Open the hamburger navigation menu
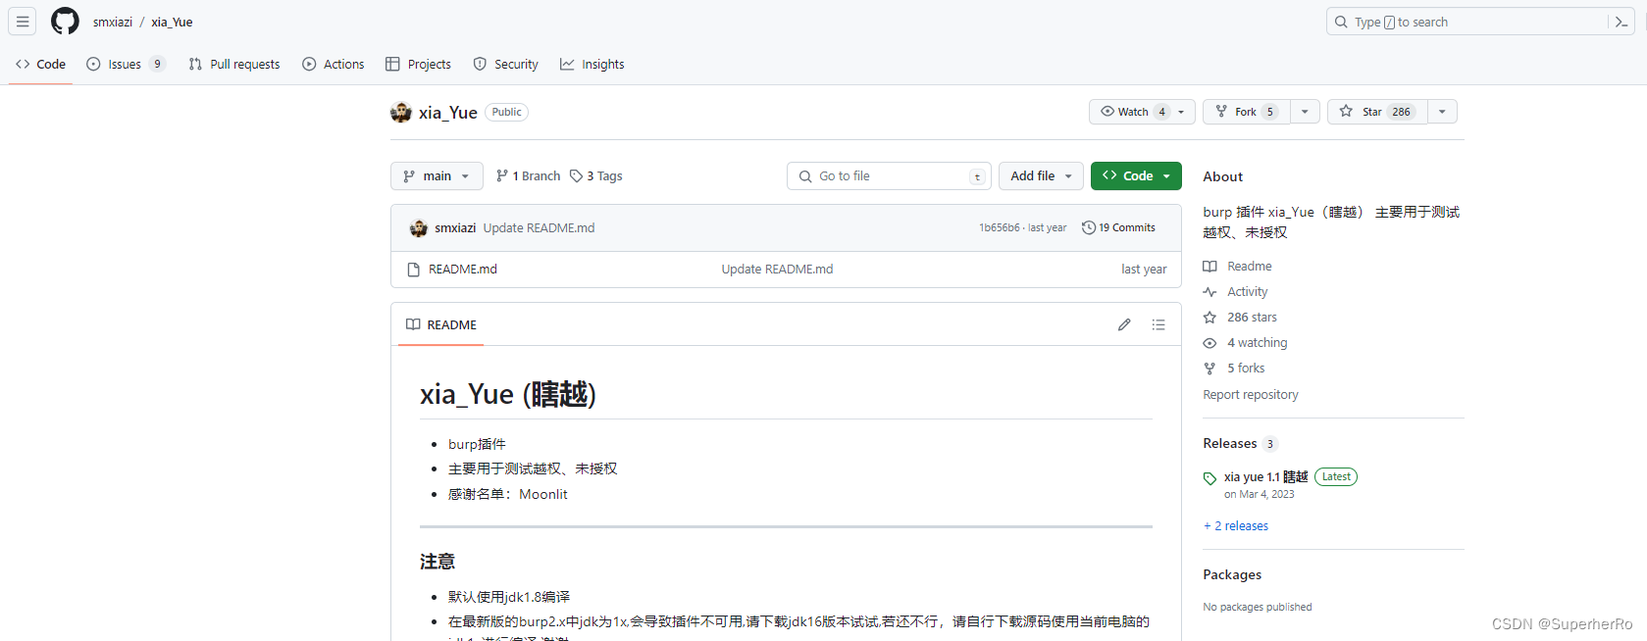1647x641 pixels. coord(23,22)
